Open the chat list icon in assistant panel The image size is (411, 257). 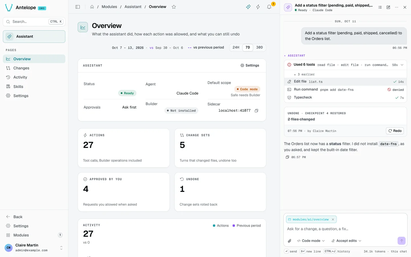point(380,7)
